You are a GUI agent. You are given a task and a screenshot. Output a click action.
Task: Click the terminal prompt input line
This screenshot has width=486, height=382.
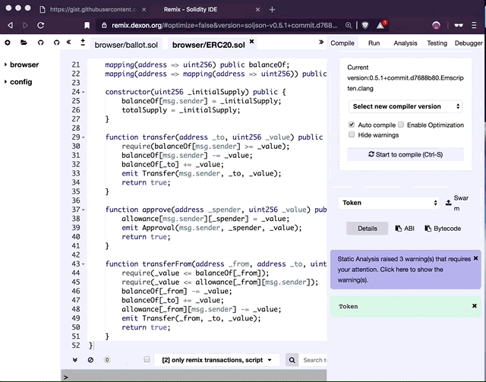[x=194, y=377]
